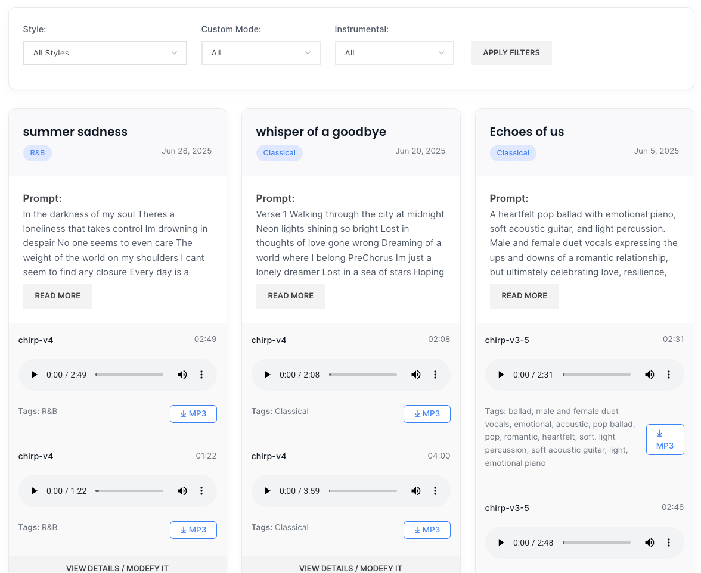Seek in the 2:49 track progress bar

[x=129, y=375]
